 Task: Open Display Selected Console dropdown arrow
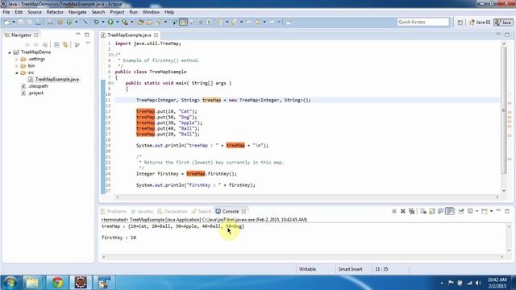[476, 211]
